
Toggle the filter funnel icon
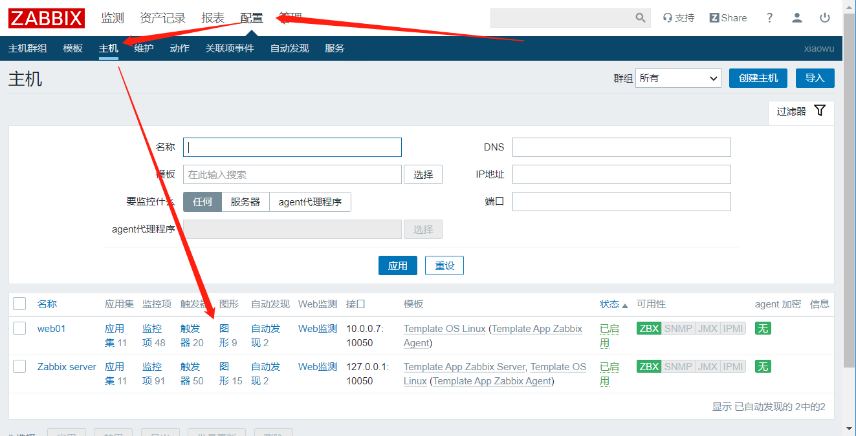(820, 110)
